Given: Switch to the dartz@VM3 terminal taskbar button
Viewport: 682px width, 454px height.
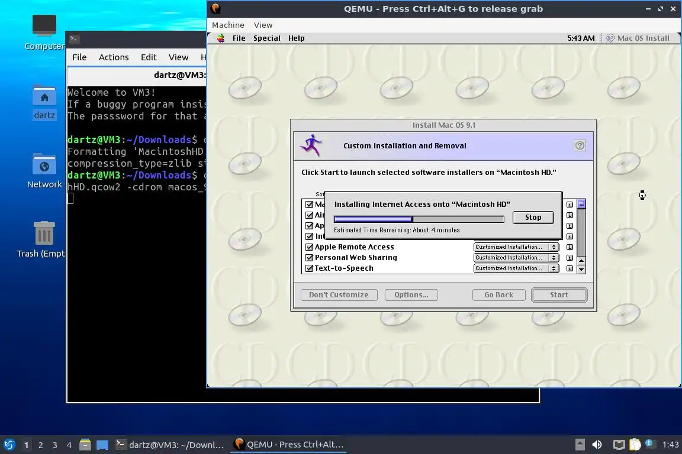Looking at the screenshot, I should (170, 445).
